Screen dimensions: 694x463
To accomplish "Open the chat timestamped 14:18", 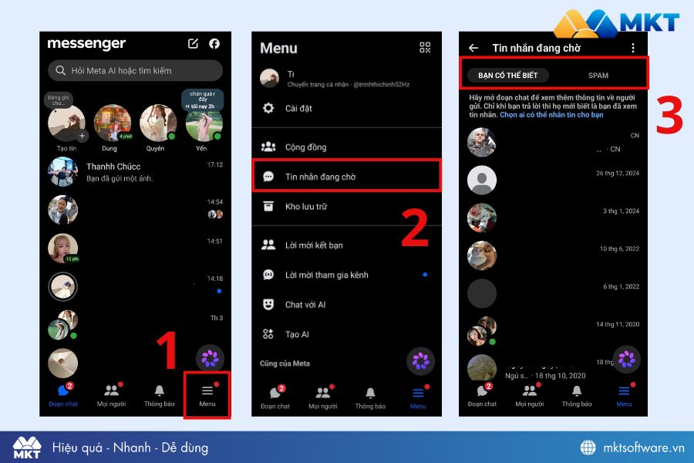I will pyautogui.click(x=135, y=286).
